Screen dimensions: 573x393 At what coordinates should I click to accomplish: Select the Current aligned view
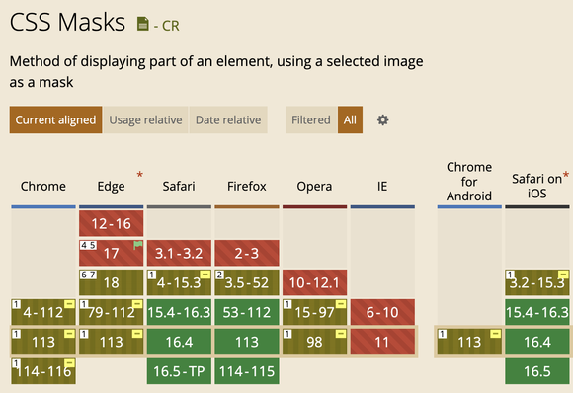pyautogui.click(x=55, y=119)
